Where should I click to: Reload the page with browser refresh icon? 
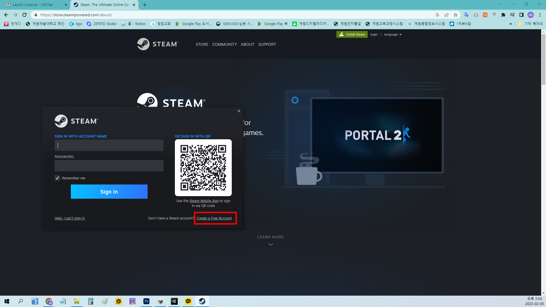click(24, 15)
